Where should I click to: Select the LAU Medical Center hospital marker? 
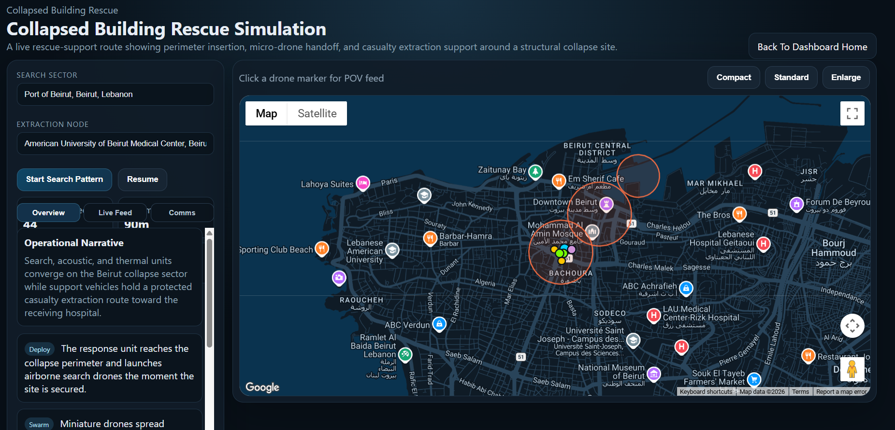(x=654, y=316)
